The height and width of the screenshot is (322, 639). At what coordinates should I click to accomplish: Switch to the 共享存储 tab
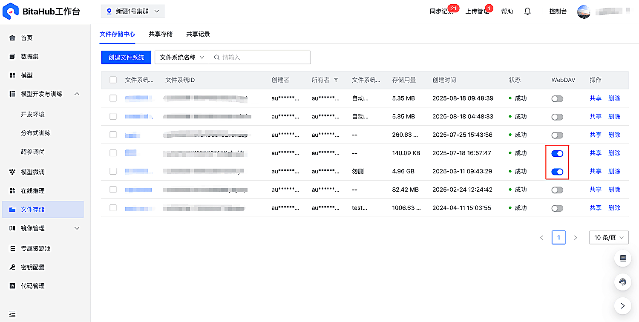coord(161,34)
